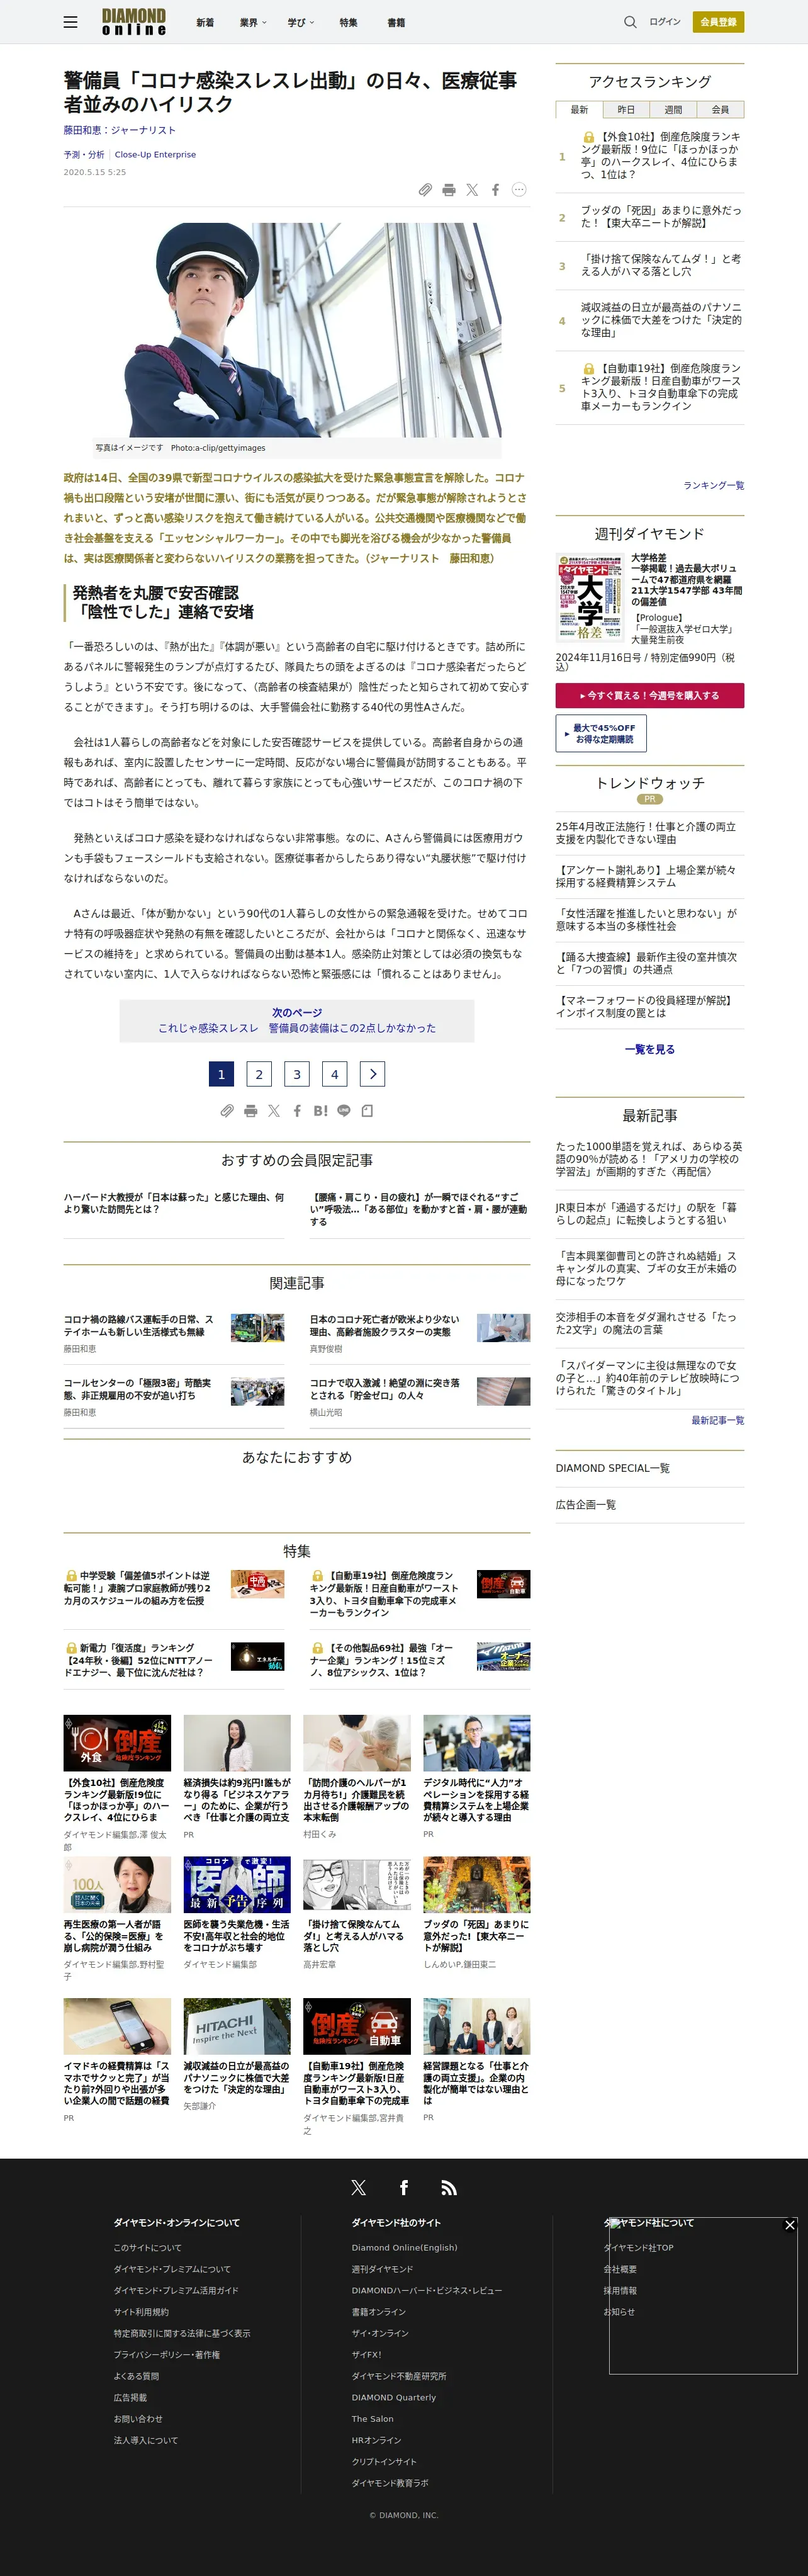Select the 最新 ranking tab

(579, 109)
